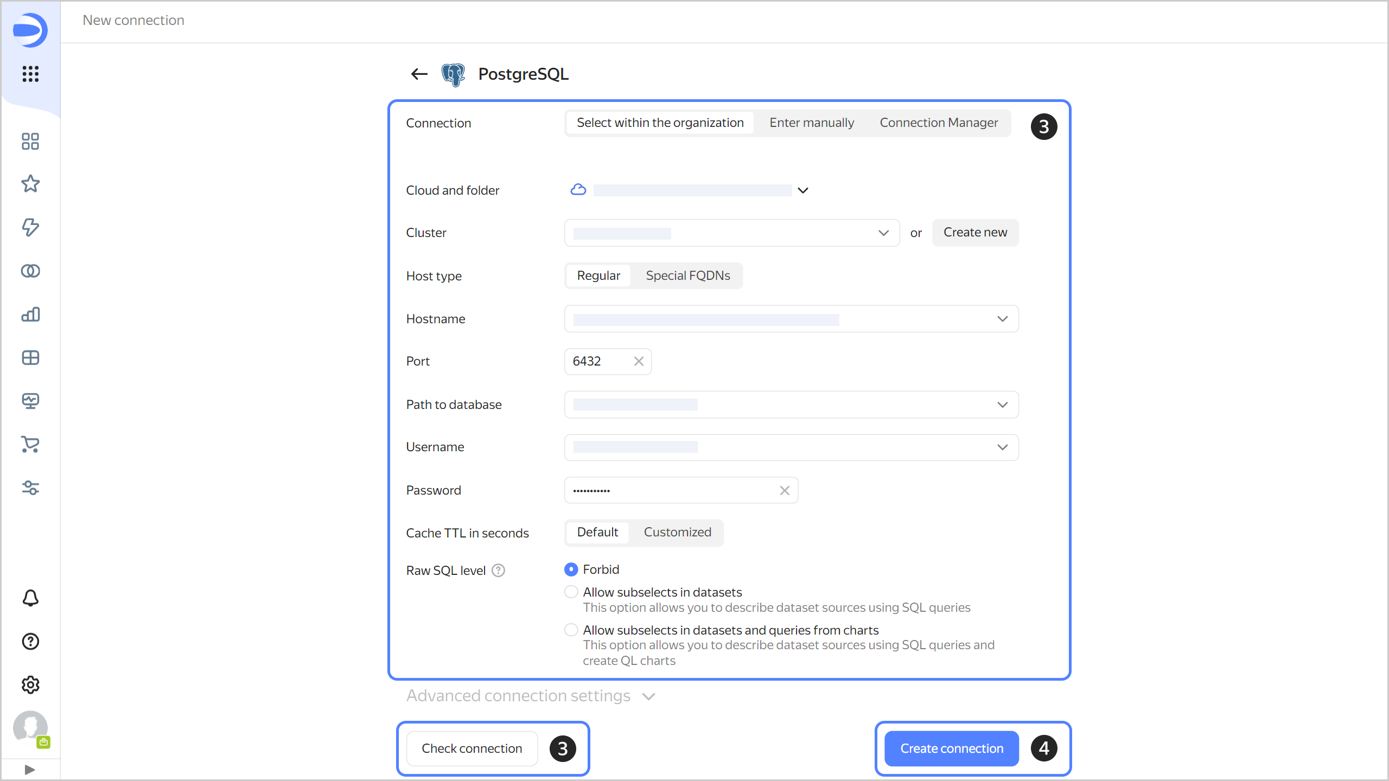1389x781 pixels.
Task: Click the Create connection button
Action: pyautogui.click(x=952, y=748)
